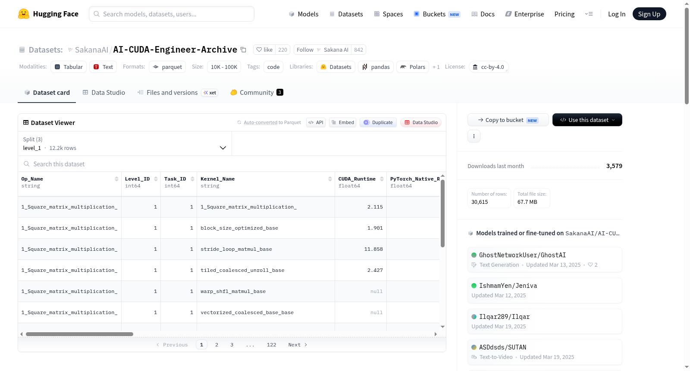Click the page's vertical scrollbar thumb

pos(687,56)
